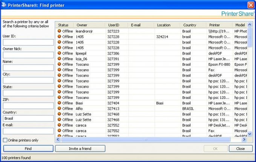Select UserID 327386 cell

113,53
